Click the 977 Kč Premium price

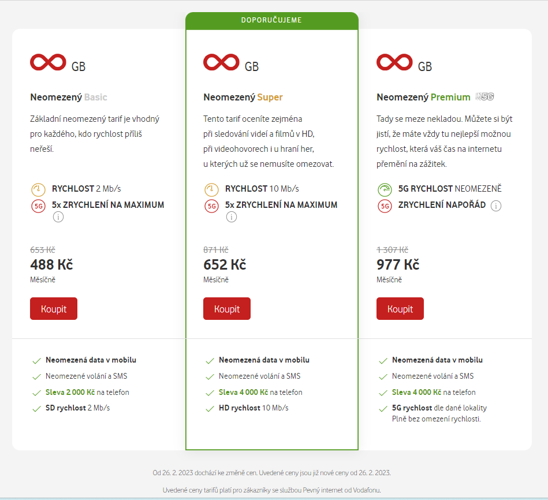[398, 265]
